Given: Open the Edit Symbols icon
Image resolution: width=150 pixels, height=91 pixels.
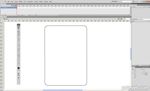Looking at the screenshot, I should (121, 19).
